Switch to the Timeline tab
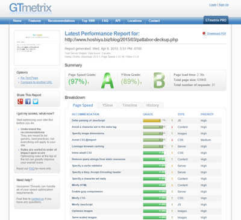The width and height of the screenshot is (241, 220). click(130, 105)
